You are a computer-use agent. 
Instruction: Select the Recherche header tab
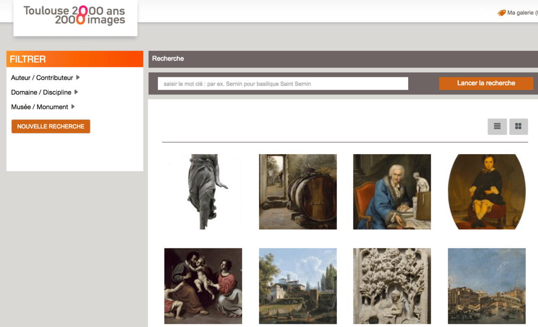[168, 58]
